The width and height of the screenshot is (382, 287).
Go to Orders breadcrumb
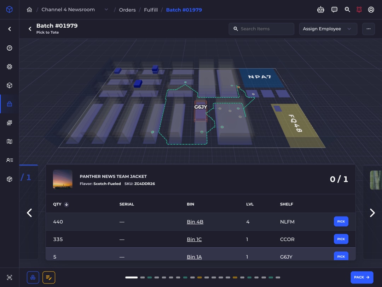tap(127, 10)
